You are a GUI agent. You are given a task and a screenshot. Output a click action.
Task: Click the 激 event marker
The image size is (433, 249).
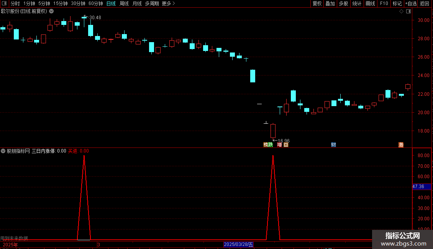(401, 145)
